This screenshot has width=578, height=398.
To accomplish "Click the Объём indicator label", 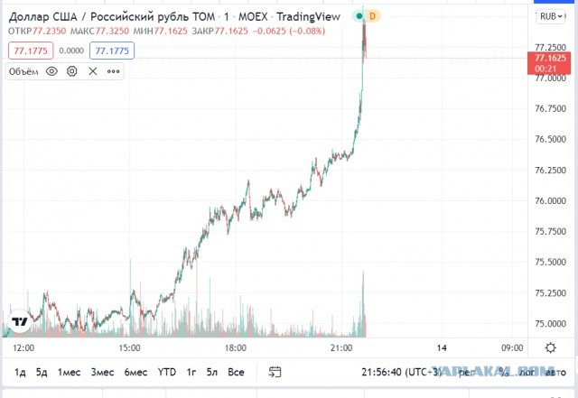I will [x=23, y=71].
